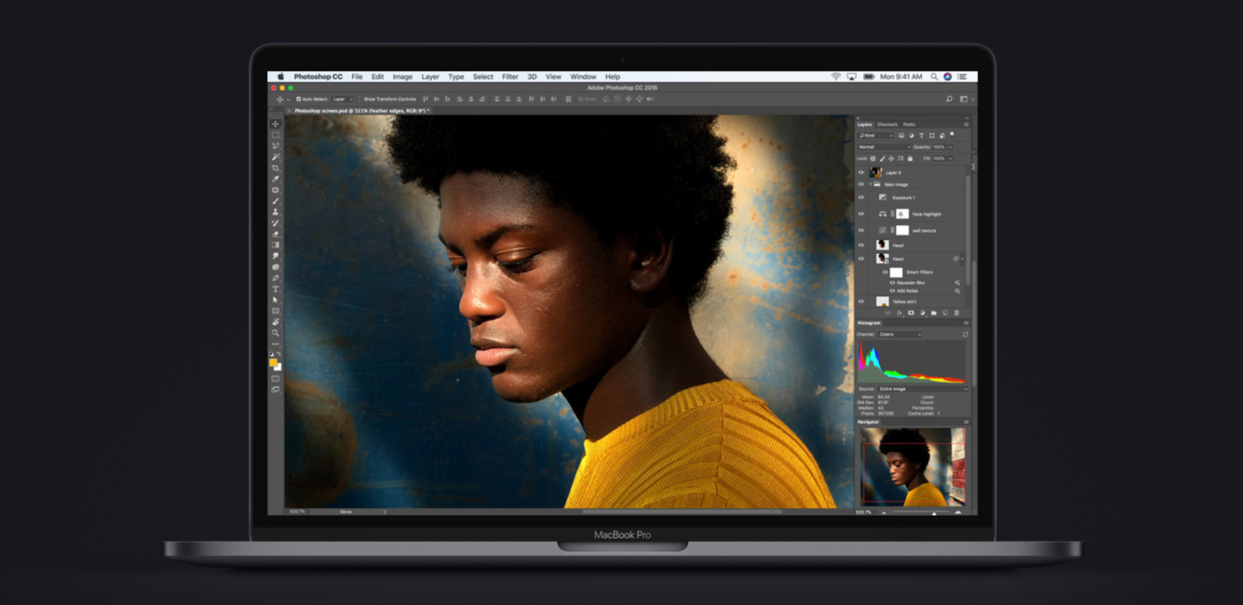1243x605 pixels.
Task: Select the Brush tool
Action: (x=275, y=201)
